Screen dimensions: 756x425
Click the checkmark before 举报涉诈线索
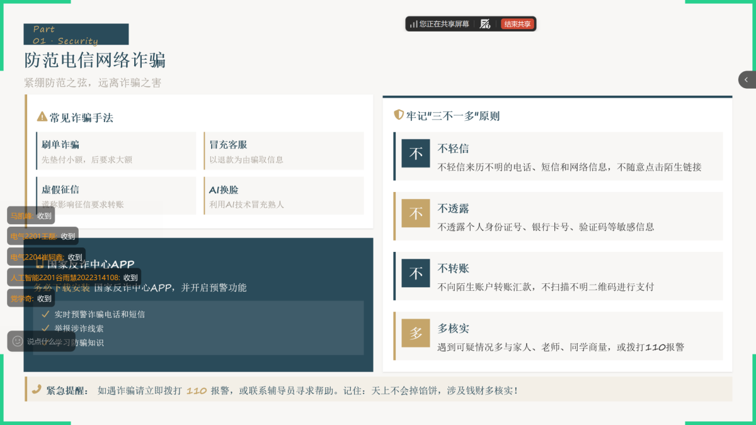click(45, 328)
